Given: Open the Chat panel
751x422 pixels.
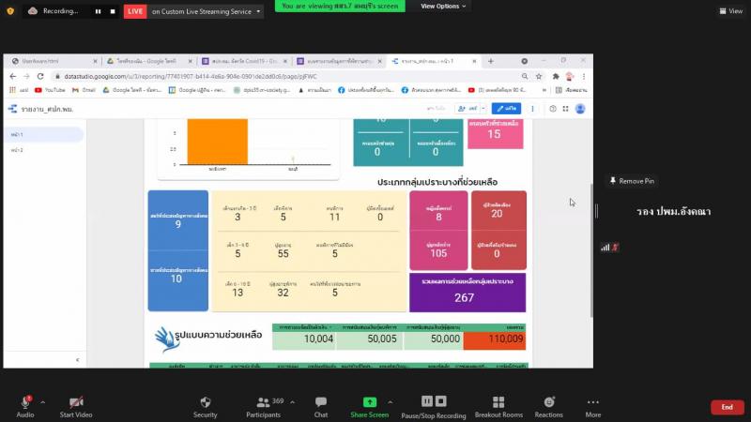Looking at the screenshot, I should point(321,407).
